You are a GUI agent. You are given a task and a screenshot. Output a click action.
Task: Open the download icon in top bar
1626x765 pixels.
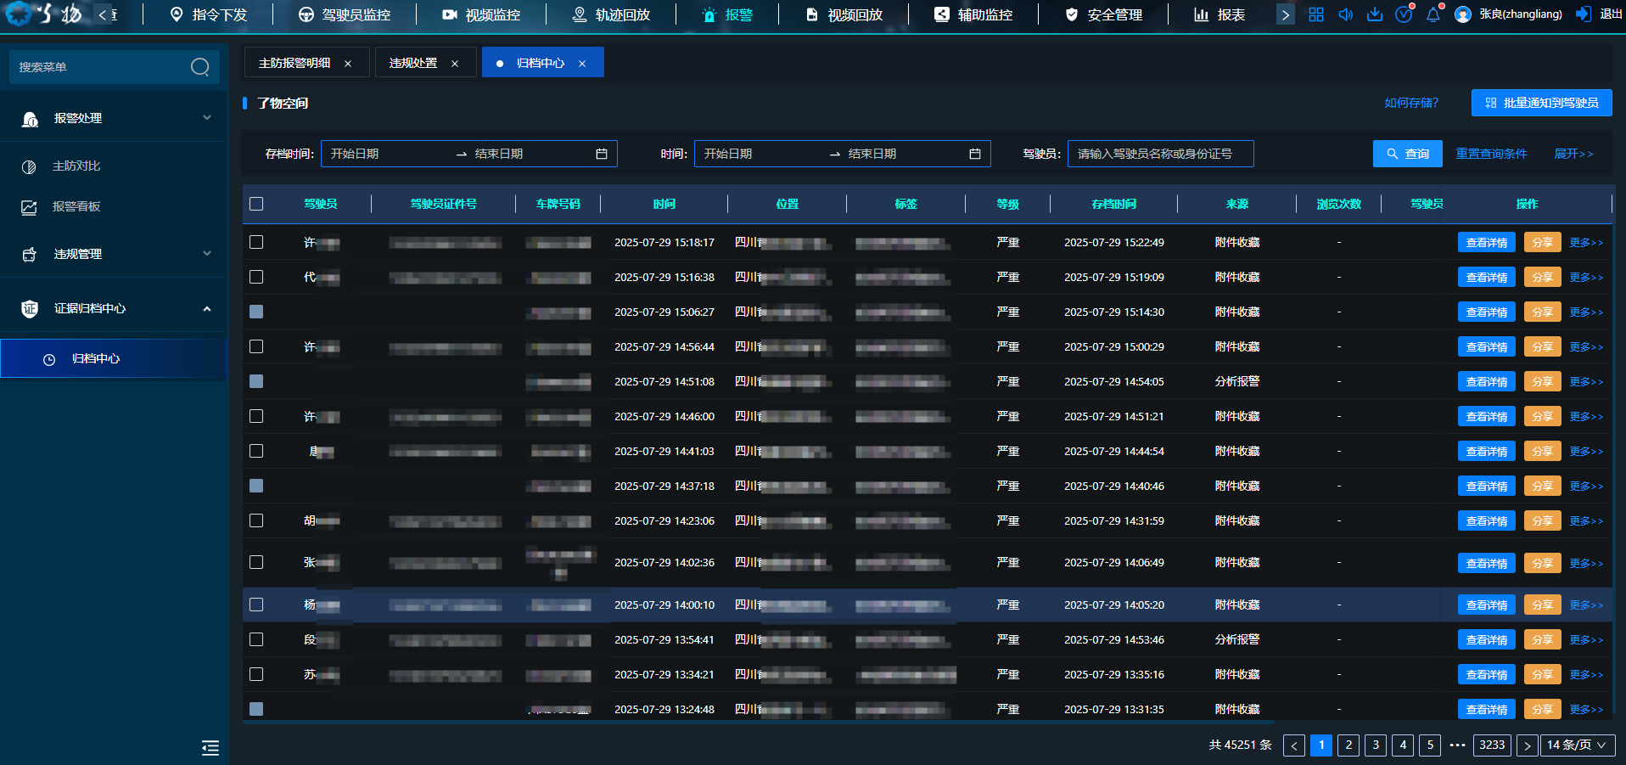1375,14
